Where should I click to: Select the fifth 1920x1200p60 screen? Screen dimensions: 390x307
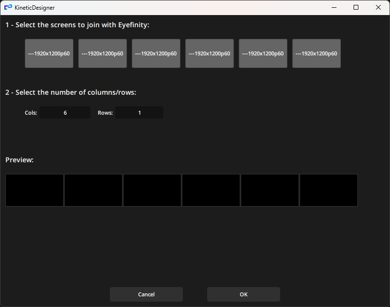[263, 53]
